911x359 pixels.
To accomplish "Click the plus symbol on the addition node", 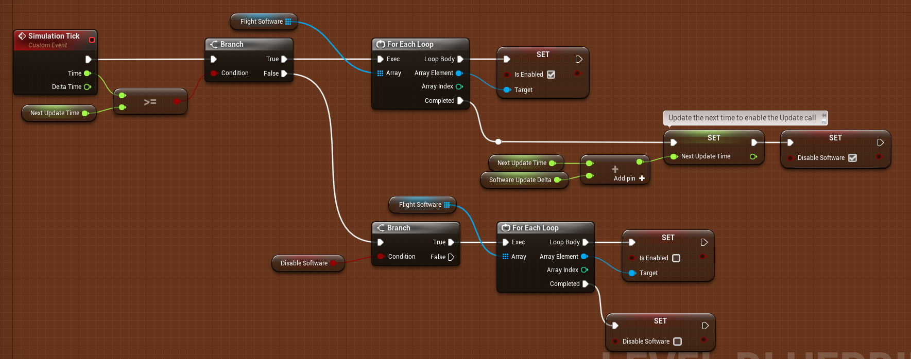I will point(615,169).
